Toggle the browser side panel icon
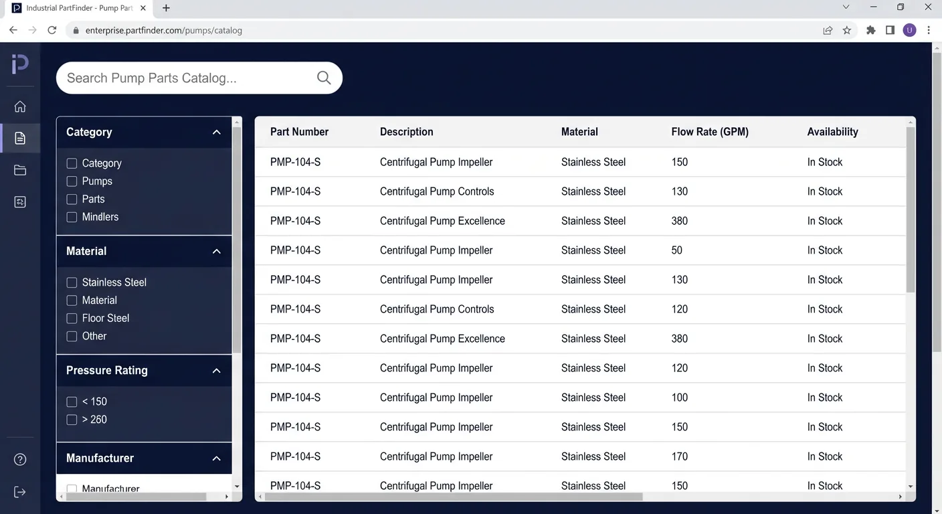 click(x=890, y=30)
